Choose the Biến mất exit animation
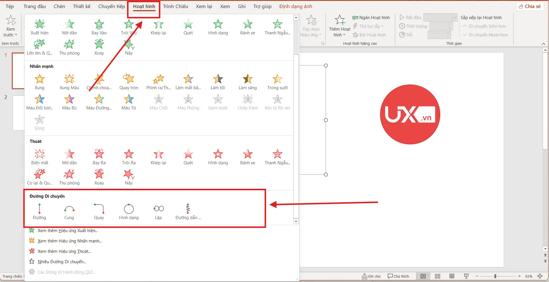The height and width of the screenshot is (282, 549). [x=40, y=156]
